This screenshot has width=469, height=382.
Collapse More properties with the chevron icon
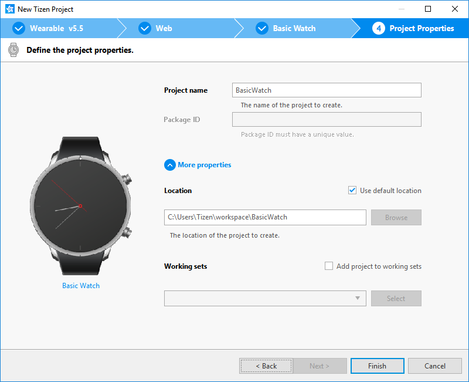pos(170,165)
